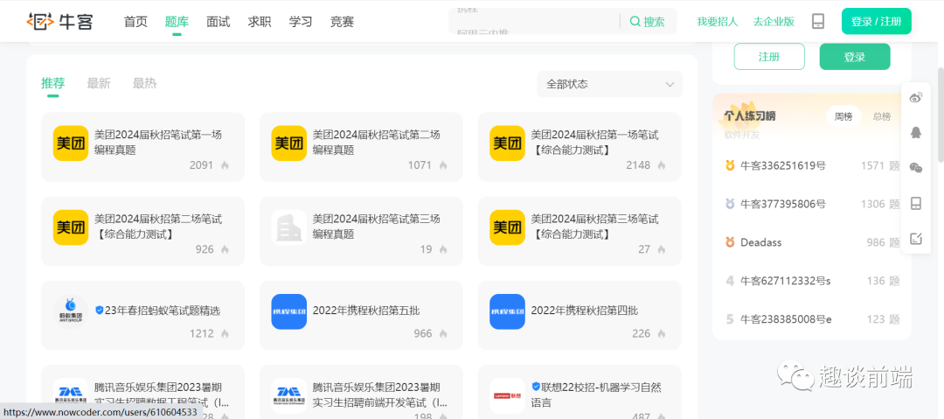Click the grey building placeholder icon of 第三场编程真题

pyautogui.click(x=289, y=227)
